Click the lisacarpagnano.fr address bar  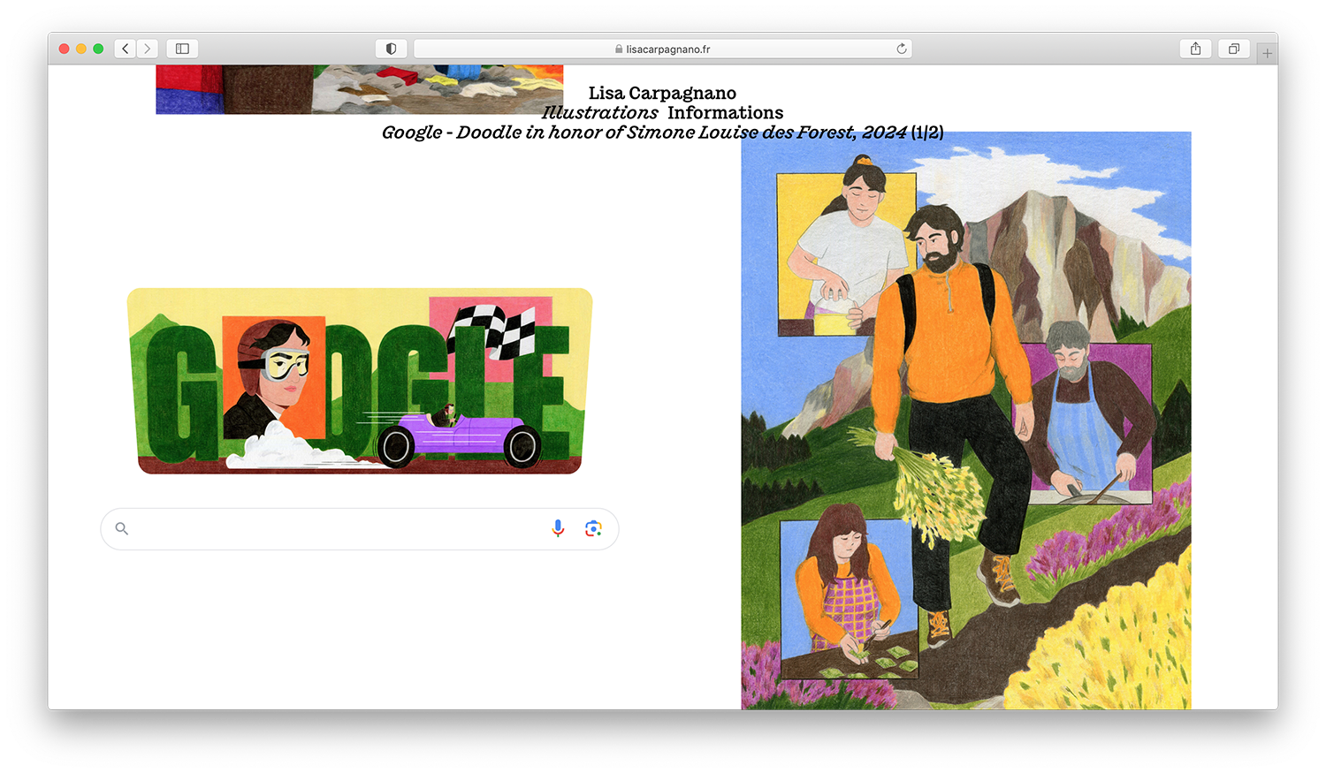tap(663, 49)
